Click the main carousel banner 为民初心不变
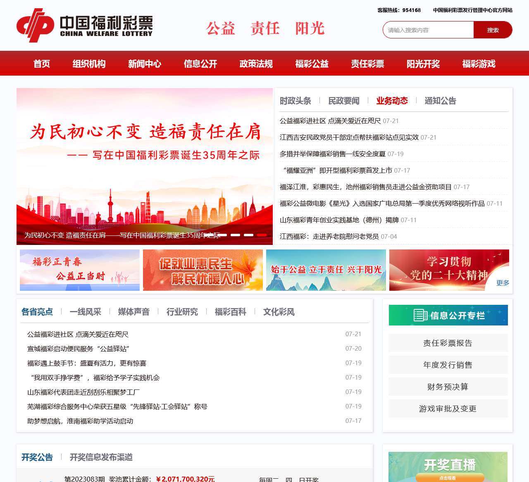Image resolution: width=529 pixels, height=482 pixels. point(145,166)
